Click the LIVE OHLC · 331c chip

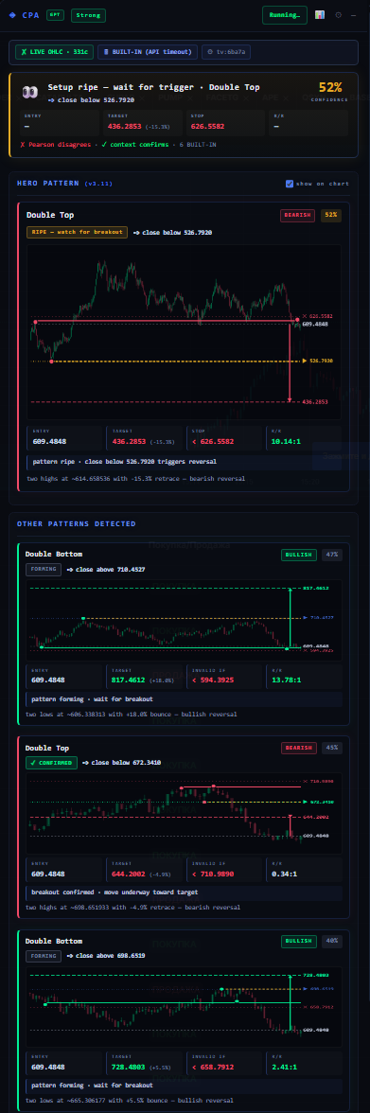55,52
